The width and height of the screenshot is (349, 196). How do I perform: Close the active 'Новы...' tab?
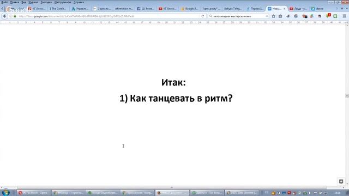click(284, 9)
